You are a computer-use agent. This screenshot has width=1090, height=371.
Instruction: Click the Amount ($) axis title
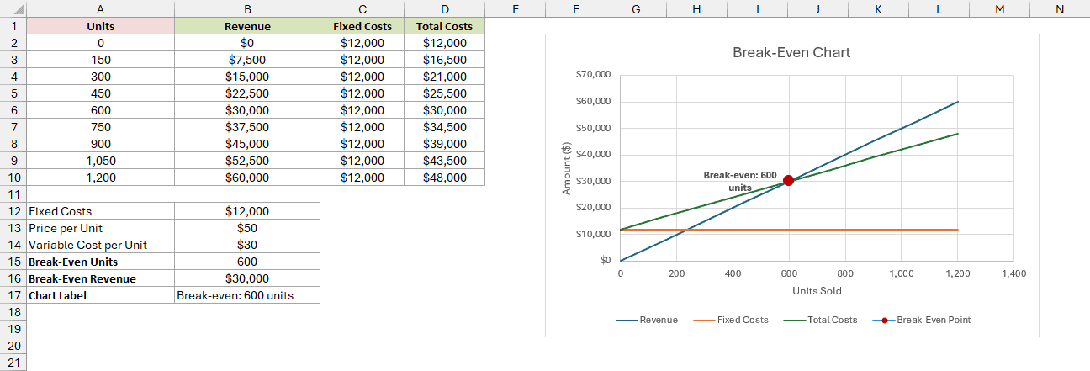pyautogui.click(x=566, y=167)
